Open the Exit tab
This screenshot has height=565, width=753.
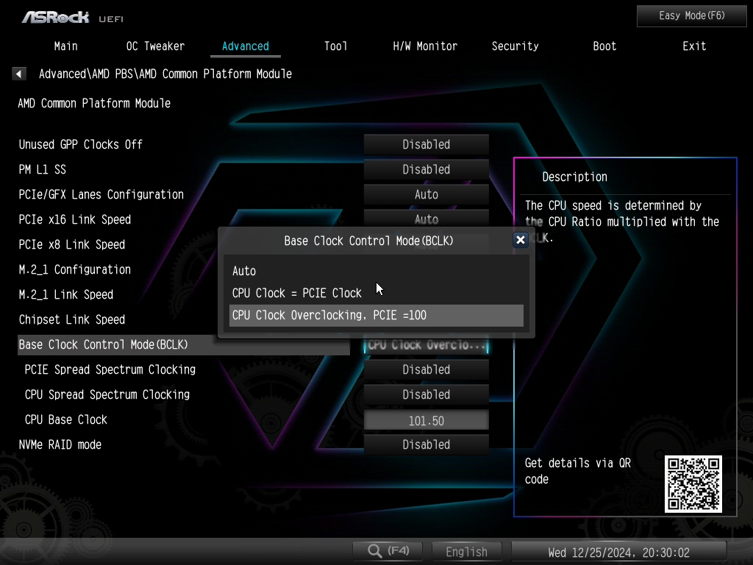click(694, 46)
